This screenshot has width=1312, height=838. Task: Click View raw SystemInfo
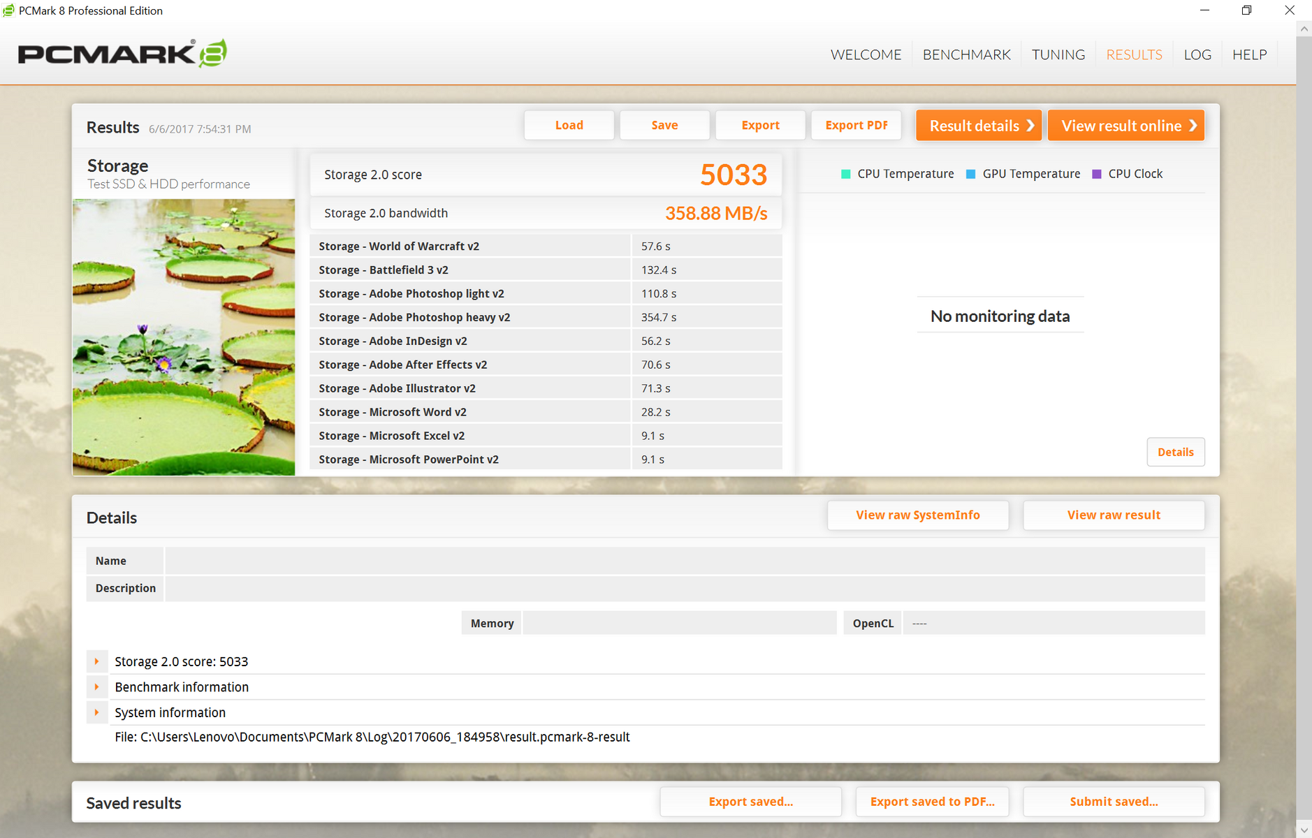point(918,515)
